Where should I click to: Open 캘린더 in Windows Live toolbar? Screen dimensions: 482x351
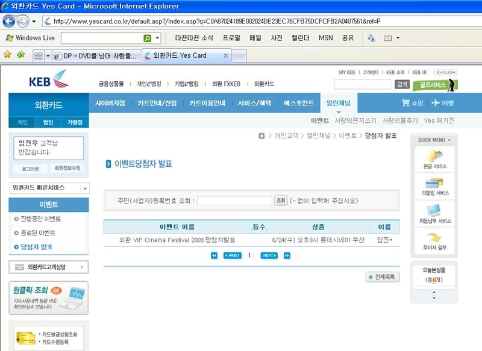(x=300, y=38)
